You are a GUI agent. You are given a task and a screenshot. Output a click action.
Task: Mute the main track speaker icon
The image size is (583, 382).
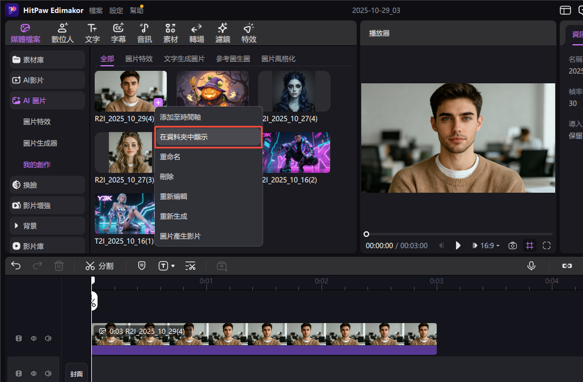[x=49, y=338]
